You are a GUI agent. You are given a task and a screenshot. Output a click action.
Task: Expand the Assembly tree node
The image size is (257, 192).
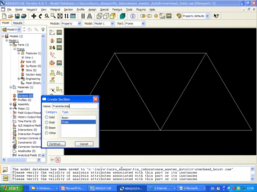[11, 104]
